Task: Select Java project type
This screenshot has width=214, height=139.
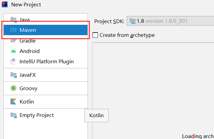Action: [x=45, y=19]
